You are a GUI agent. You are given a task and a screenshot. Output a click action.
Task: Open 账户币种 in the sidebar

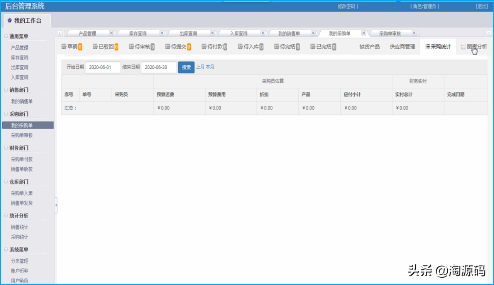click(x=20, y=271)
